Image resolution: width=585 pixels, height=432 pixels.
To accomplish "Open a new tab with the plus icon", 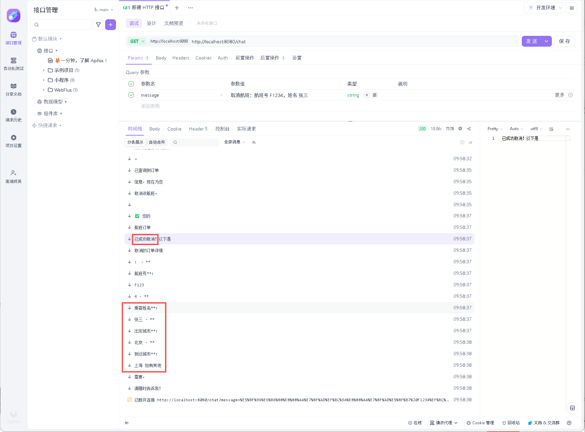I will click(x=177, y=8).
